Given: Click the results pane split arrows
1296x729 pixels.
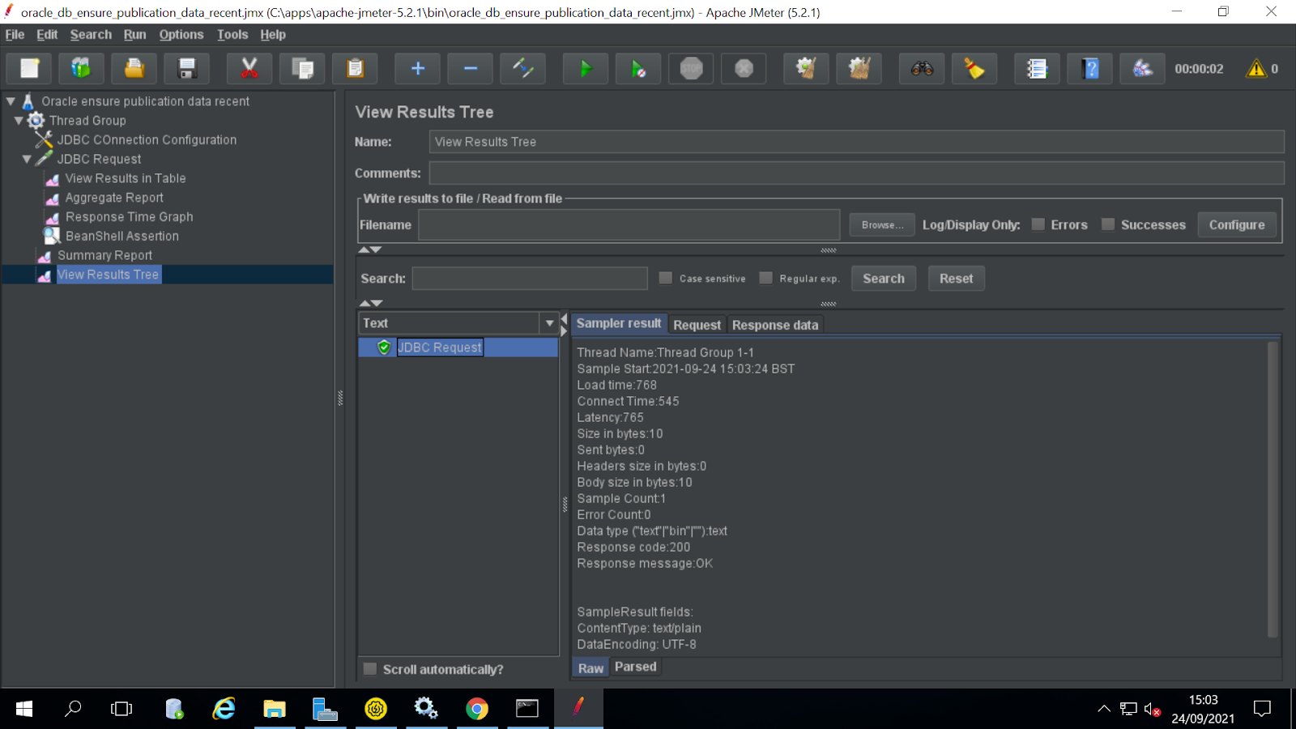Looking at the screenshot, I should pyautogui.click(x=565, y=325).
